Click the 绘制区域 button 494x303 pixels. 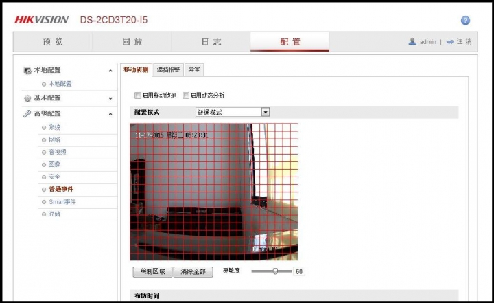tap(153, 272)
